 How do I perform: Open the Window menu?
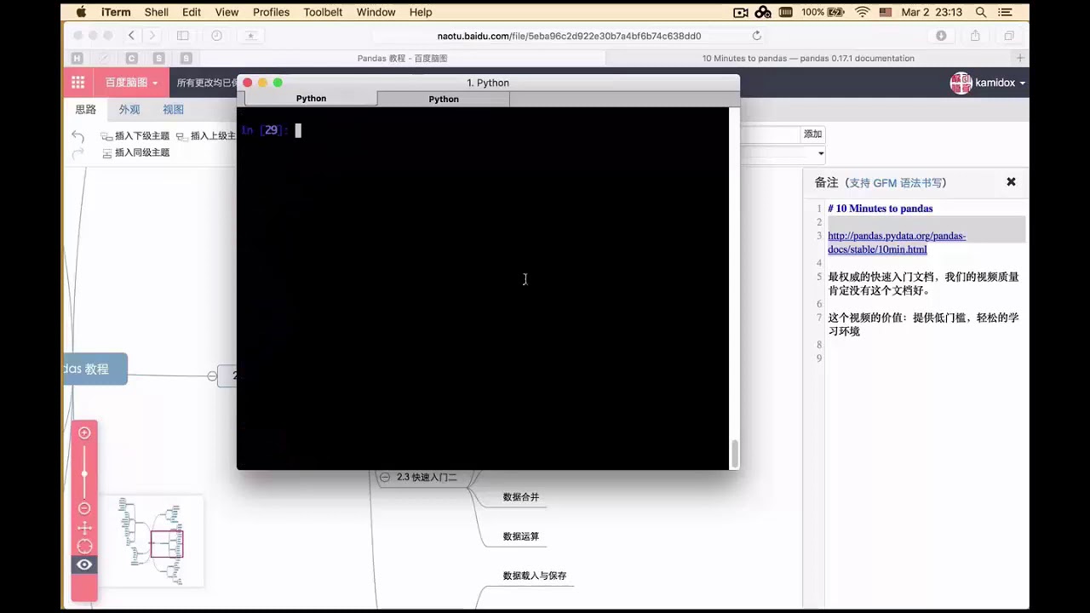376,12
